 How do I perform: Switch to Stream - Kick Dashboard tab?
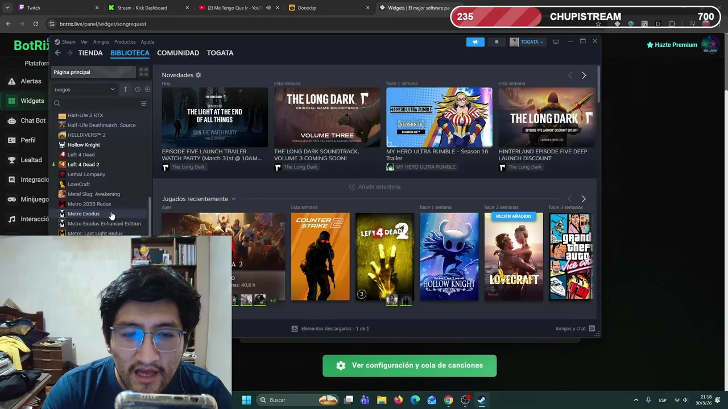[150, 8]
